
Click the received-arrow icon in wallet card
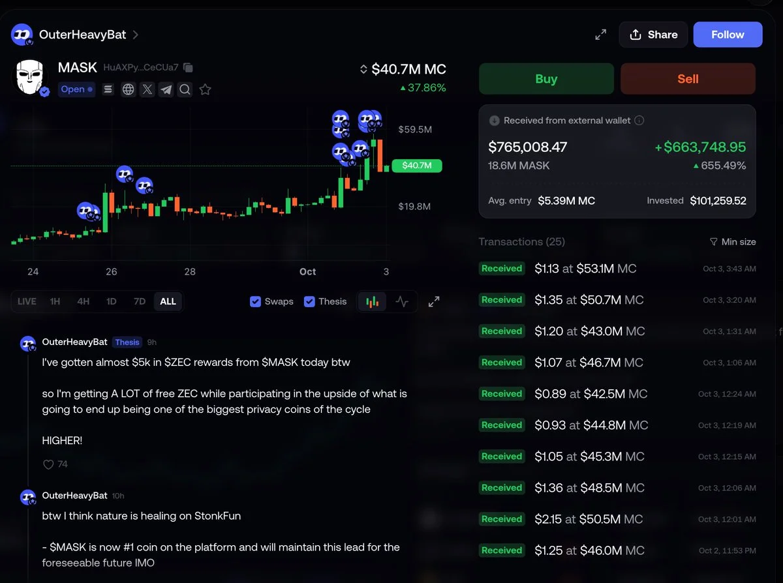[494, 120]
